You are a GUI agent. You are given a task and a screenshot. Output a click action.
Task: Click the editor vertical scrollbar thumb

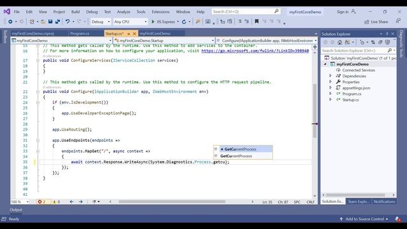(315, 111)
